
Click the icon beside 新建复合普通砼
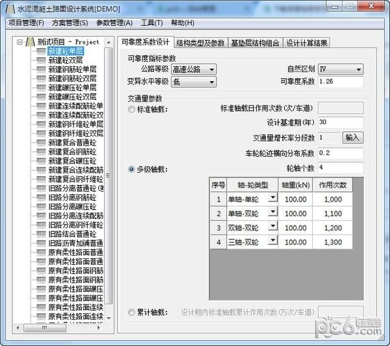[x=41, y=142]
